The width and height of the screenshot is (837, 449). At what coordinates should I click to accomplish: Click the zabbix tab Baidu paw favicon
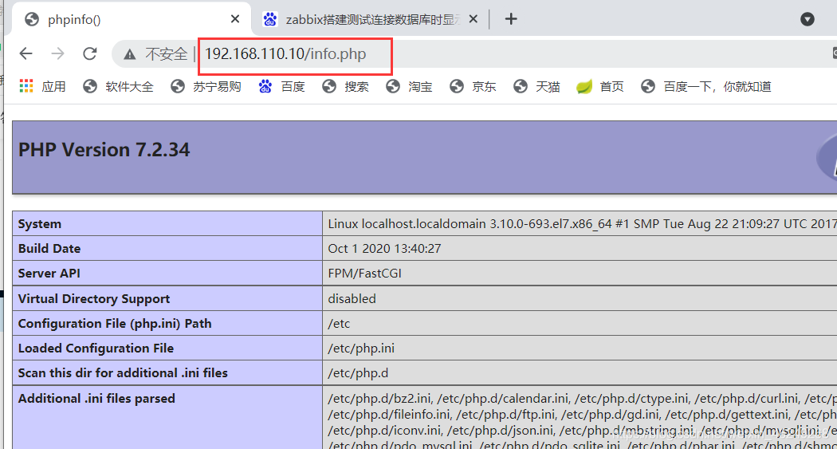point(270,19)
